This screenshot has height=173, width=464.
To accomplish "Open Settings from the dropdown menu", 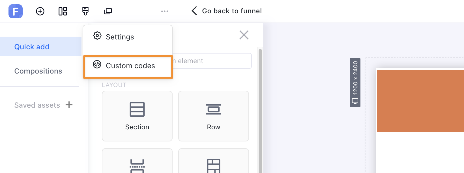I will click(x=120, y=37).
